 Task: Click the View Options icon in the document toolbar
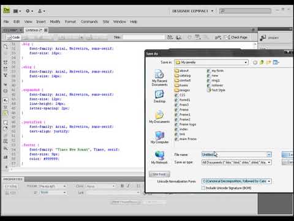(197, 37)
